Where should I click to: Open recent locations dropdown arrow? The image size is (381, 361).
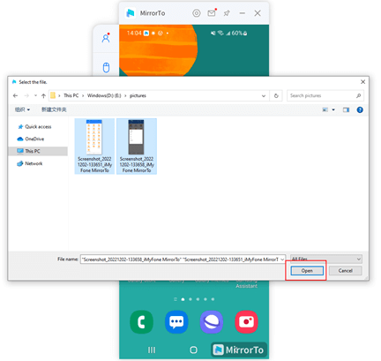35,95
